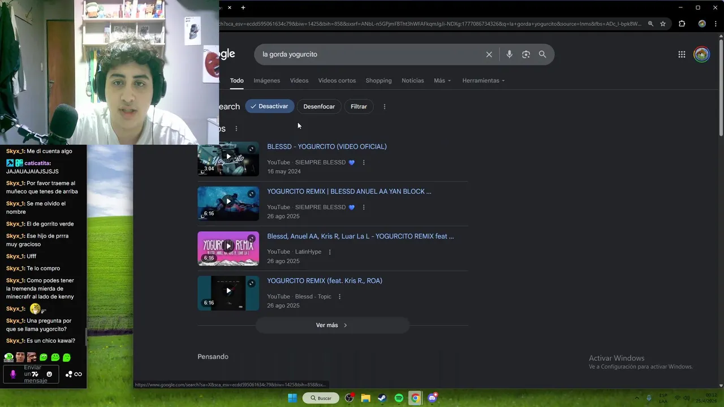Open the Windows Start menu
The width and height of the screenshot is (724, 407).
click(292, 398)
